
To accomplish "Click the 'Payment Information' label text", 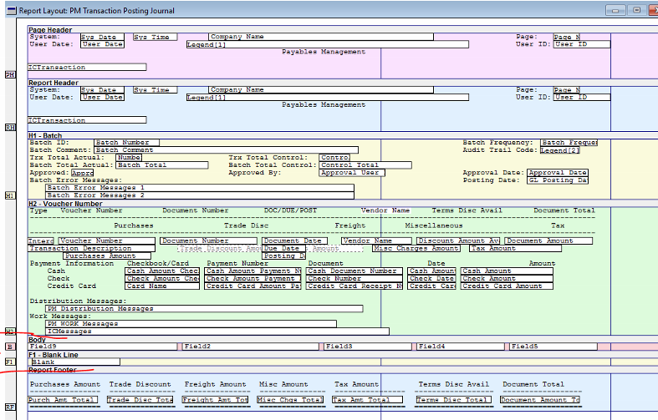I will point(72,263).
